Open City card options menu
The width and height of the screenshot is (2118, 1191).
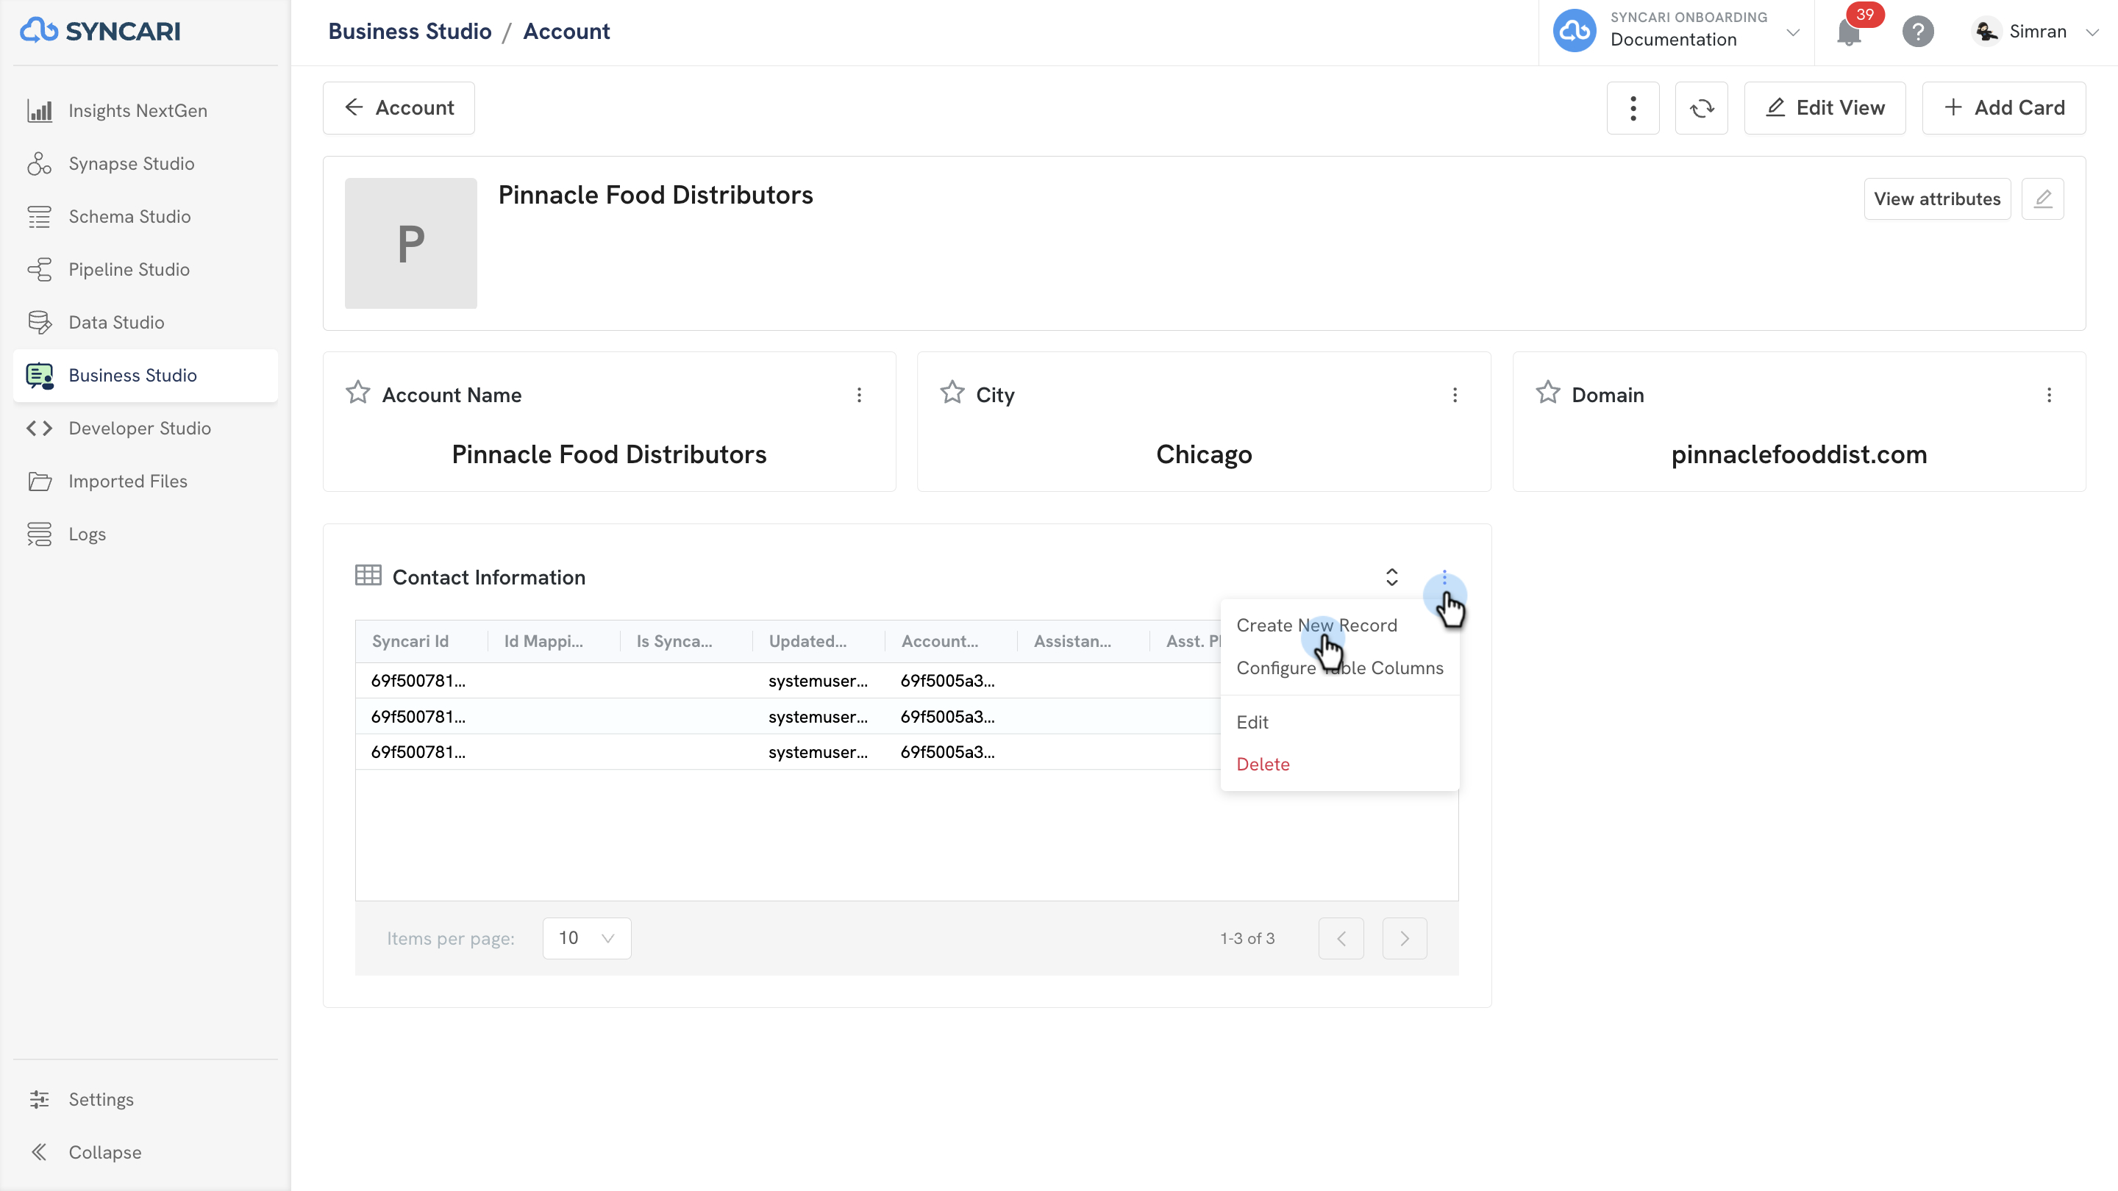pos(1455,396)
